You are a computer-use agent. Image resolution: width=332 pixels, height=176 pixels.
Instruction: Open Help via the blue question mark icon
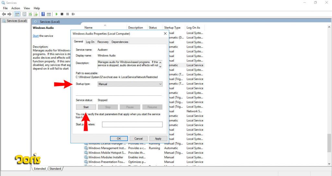tap(43, 14)
